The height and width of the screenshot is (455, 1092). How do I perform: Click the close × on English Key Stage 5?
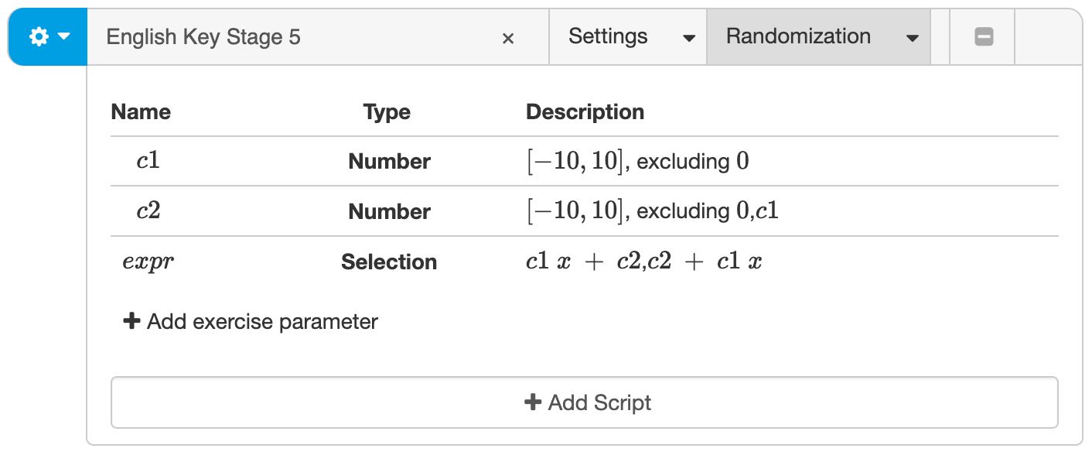(x=508, y=37)
